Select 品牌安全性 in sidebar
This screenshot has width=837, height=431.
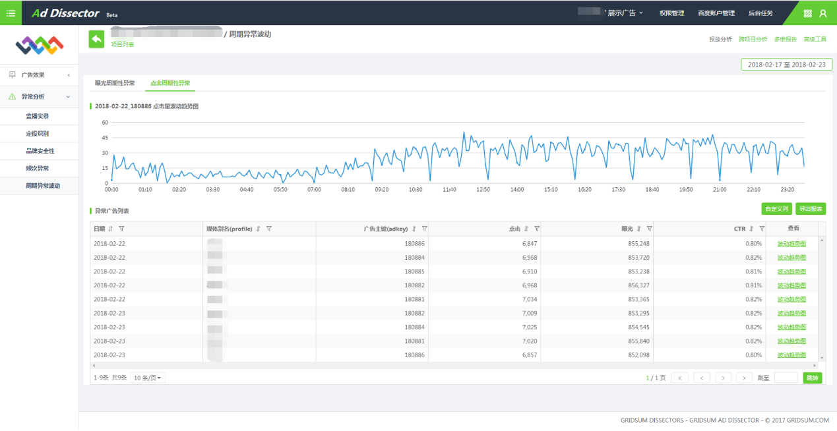pyautogui.click(x=39, y=151)
